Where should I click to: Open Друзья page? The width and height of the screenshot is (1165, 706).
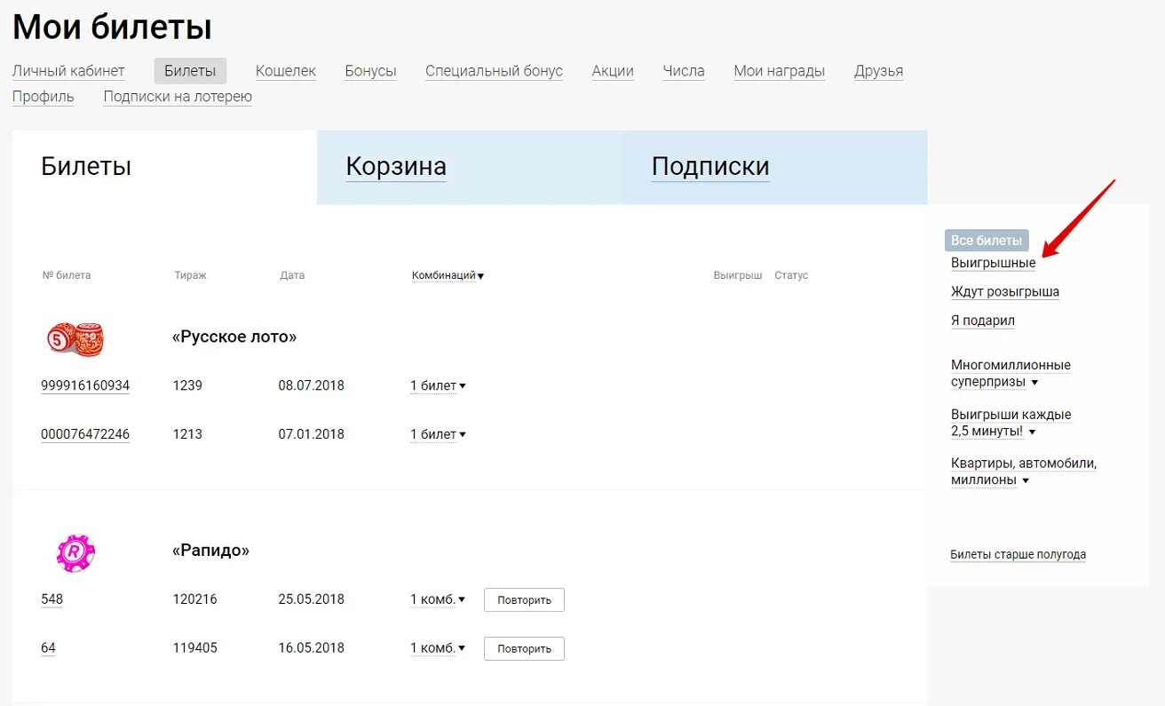click(x=879, y=71)
